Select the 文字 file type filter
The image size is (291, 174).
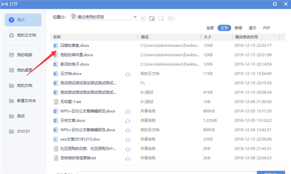224,28
